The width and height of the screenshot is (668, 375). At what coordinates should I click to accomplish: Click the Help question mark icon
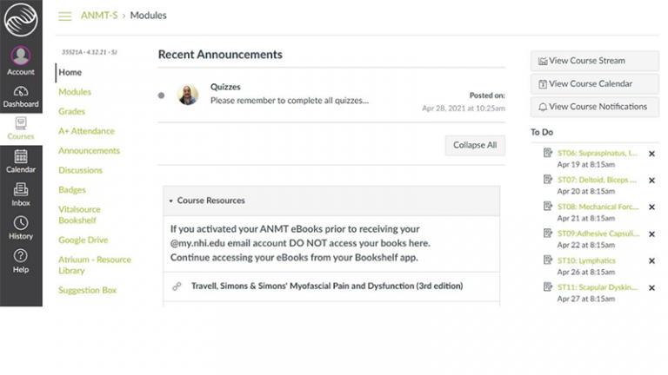(21, 257)
